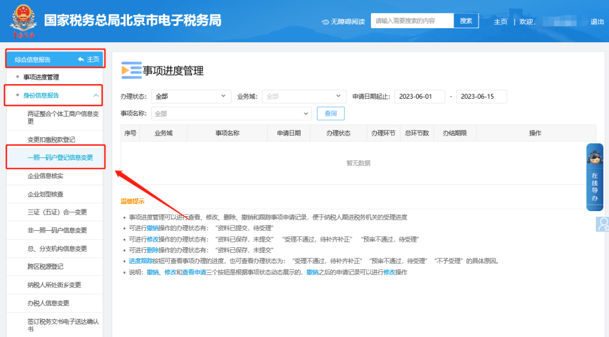Click the 无障碍阅读 eye icon
This screenshot has width=609, height=337.
[x=325, y=22]
